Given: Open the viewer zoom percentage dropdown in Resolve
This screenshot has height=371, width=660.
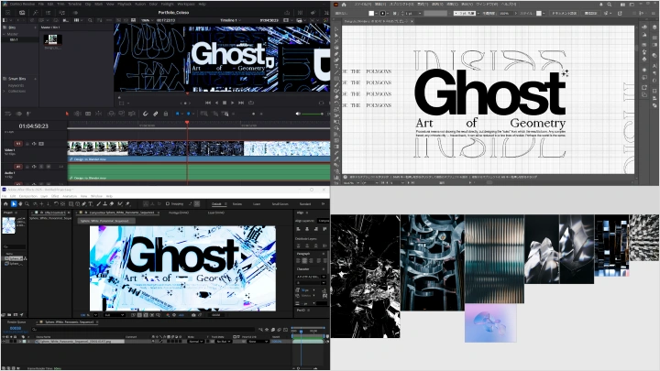Looking at the screenshot, I should point(147,20).
